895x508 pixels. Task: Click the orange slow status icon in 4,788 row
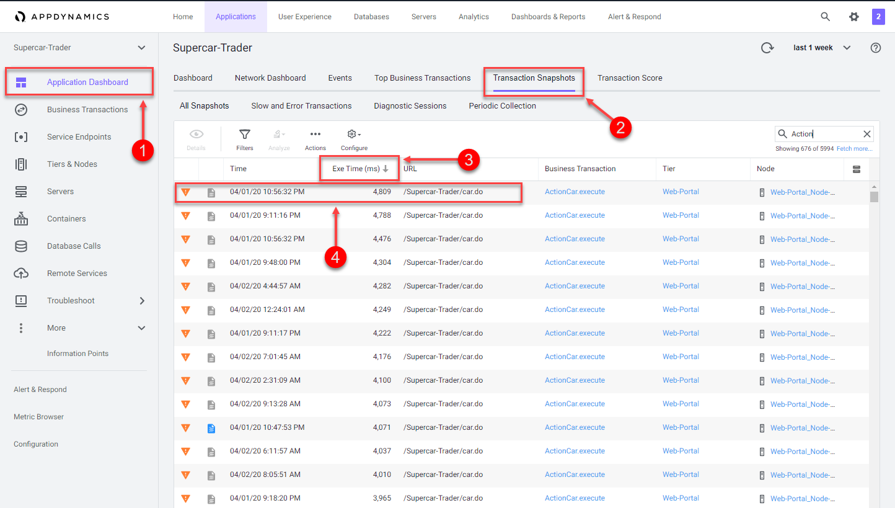click(x=185, y=216)
